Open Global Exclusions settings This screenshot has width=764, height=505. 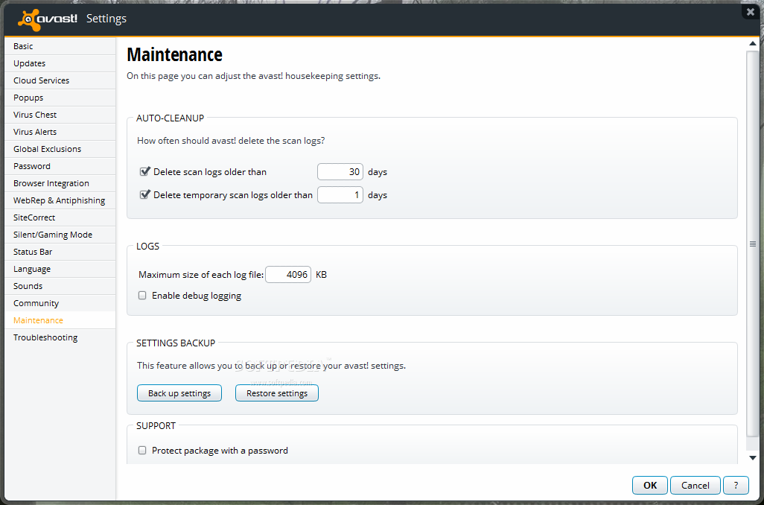tap(60, 149)
